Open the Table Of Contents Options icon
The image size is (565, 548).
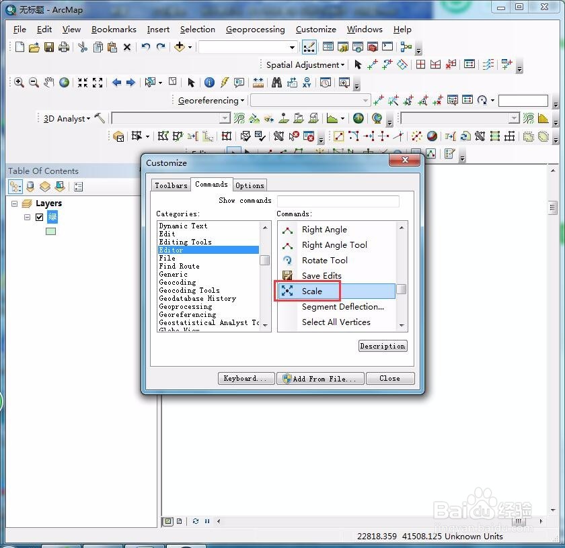78,187
